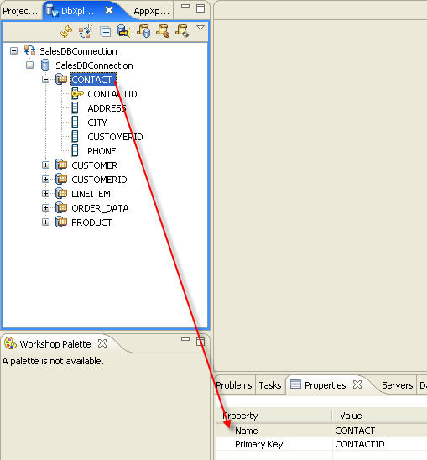Click the scroll with coffee bean icon
427x460 pixels.
tap(163, 31)
